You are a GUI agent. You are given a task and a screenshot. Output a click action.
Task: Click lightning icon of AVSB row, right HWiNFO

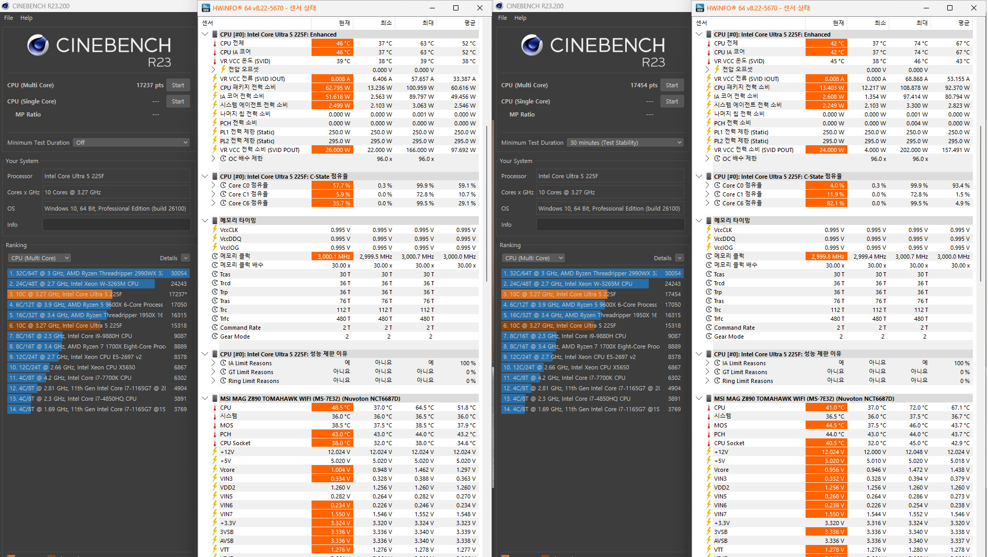point(709,541)
